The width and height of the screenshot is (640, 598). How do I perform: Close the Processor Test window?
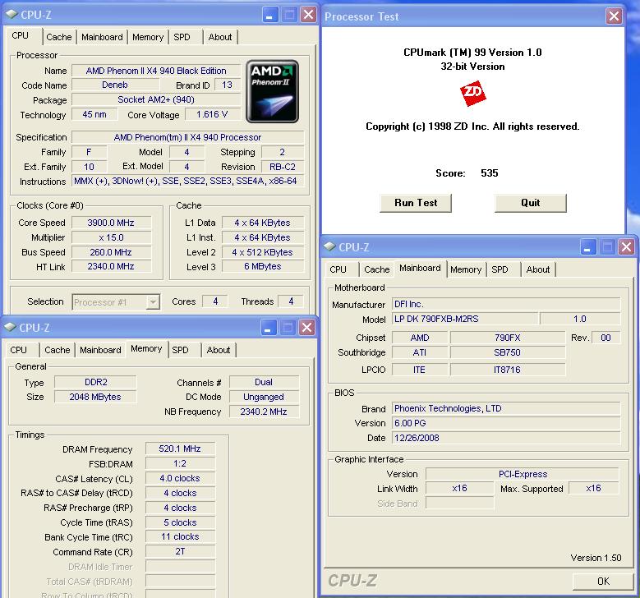tap(614, 16)
